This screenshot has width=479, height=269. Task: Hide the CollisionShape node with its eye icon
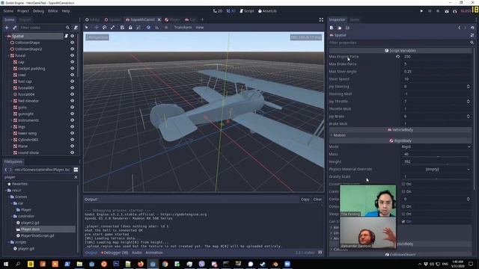click(73, 43)
